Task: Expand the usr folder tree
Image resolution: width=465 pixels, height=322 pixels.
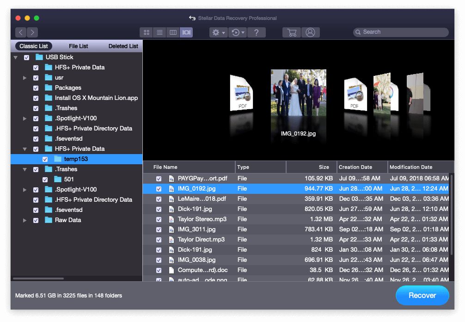Action: (25, 78)
